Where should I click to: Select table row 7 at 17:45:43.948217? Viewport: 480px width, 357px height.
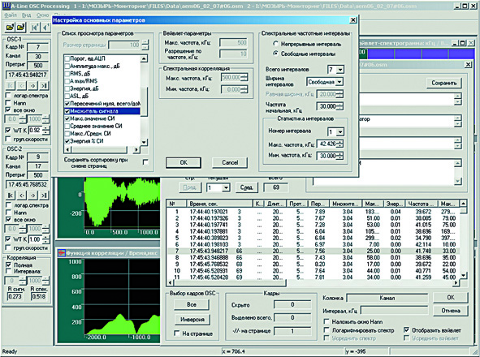(314, 251)
